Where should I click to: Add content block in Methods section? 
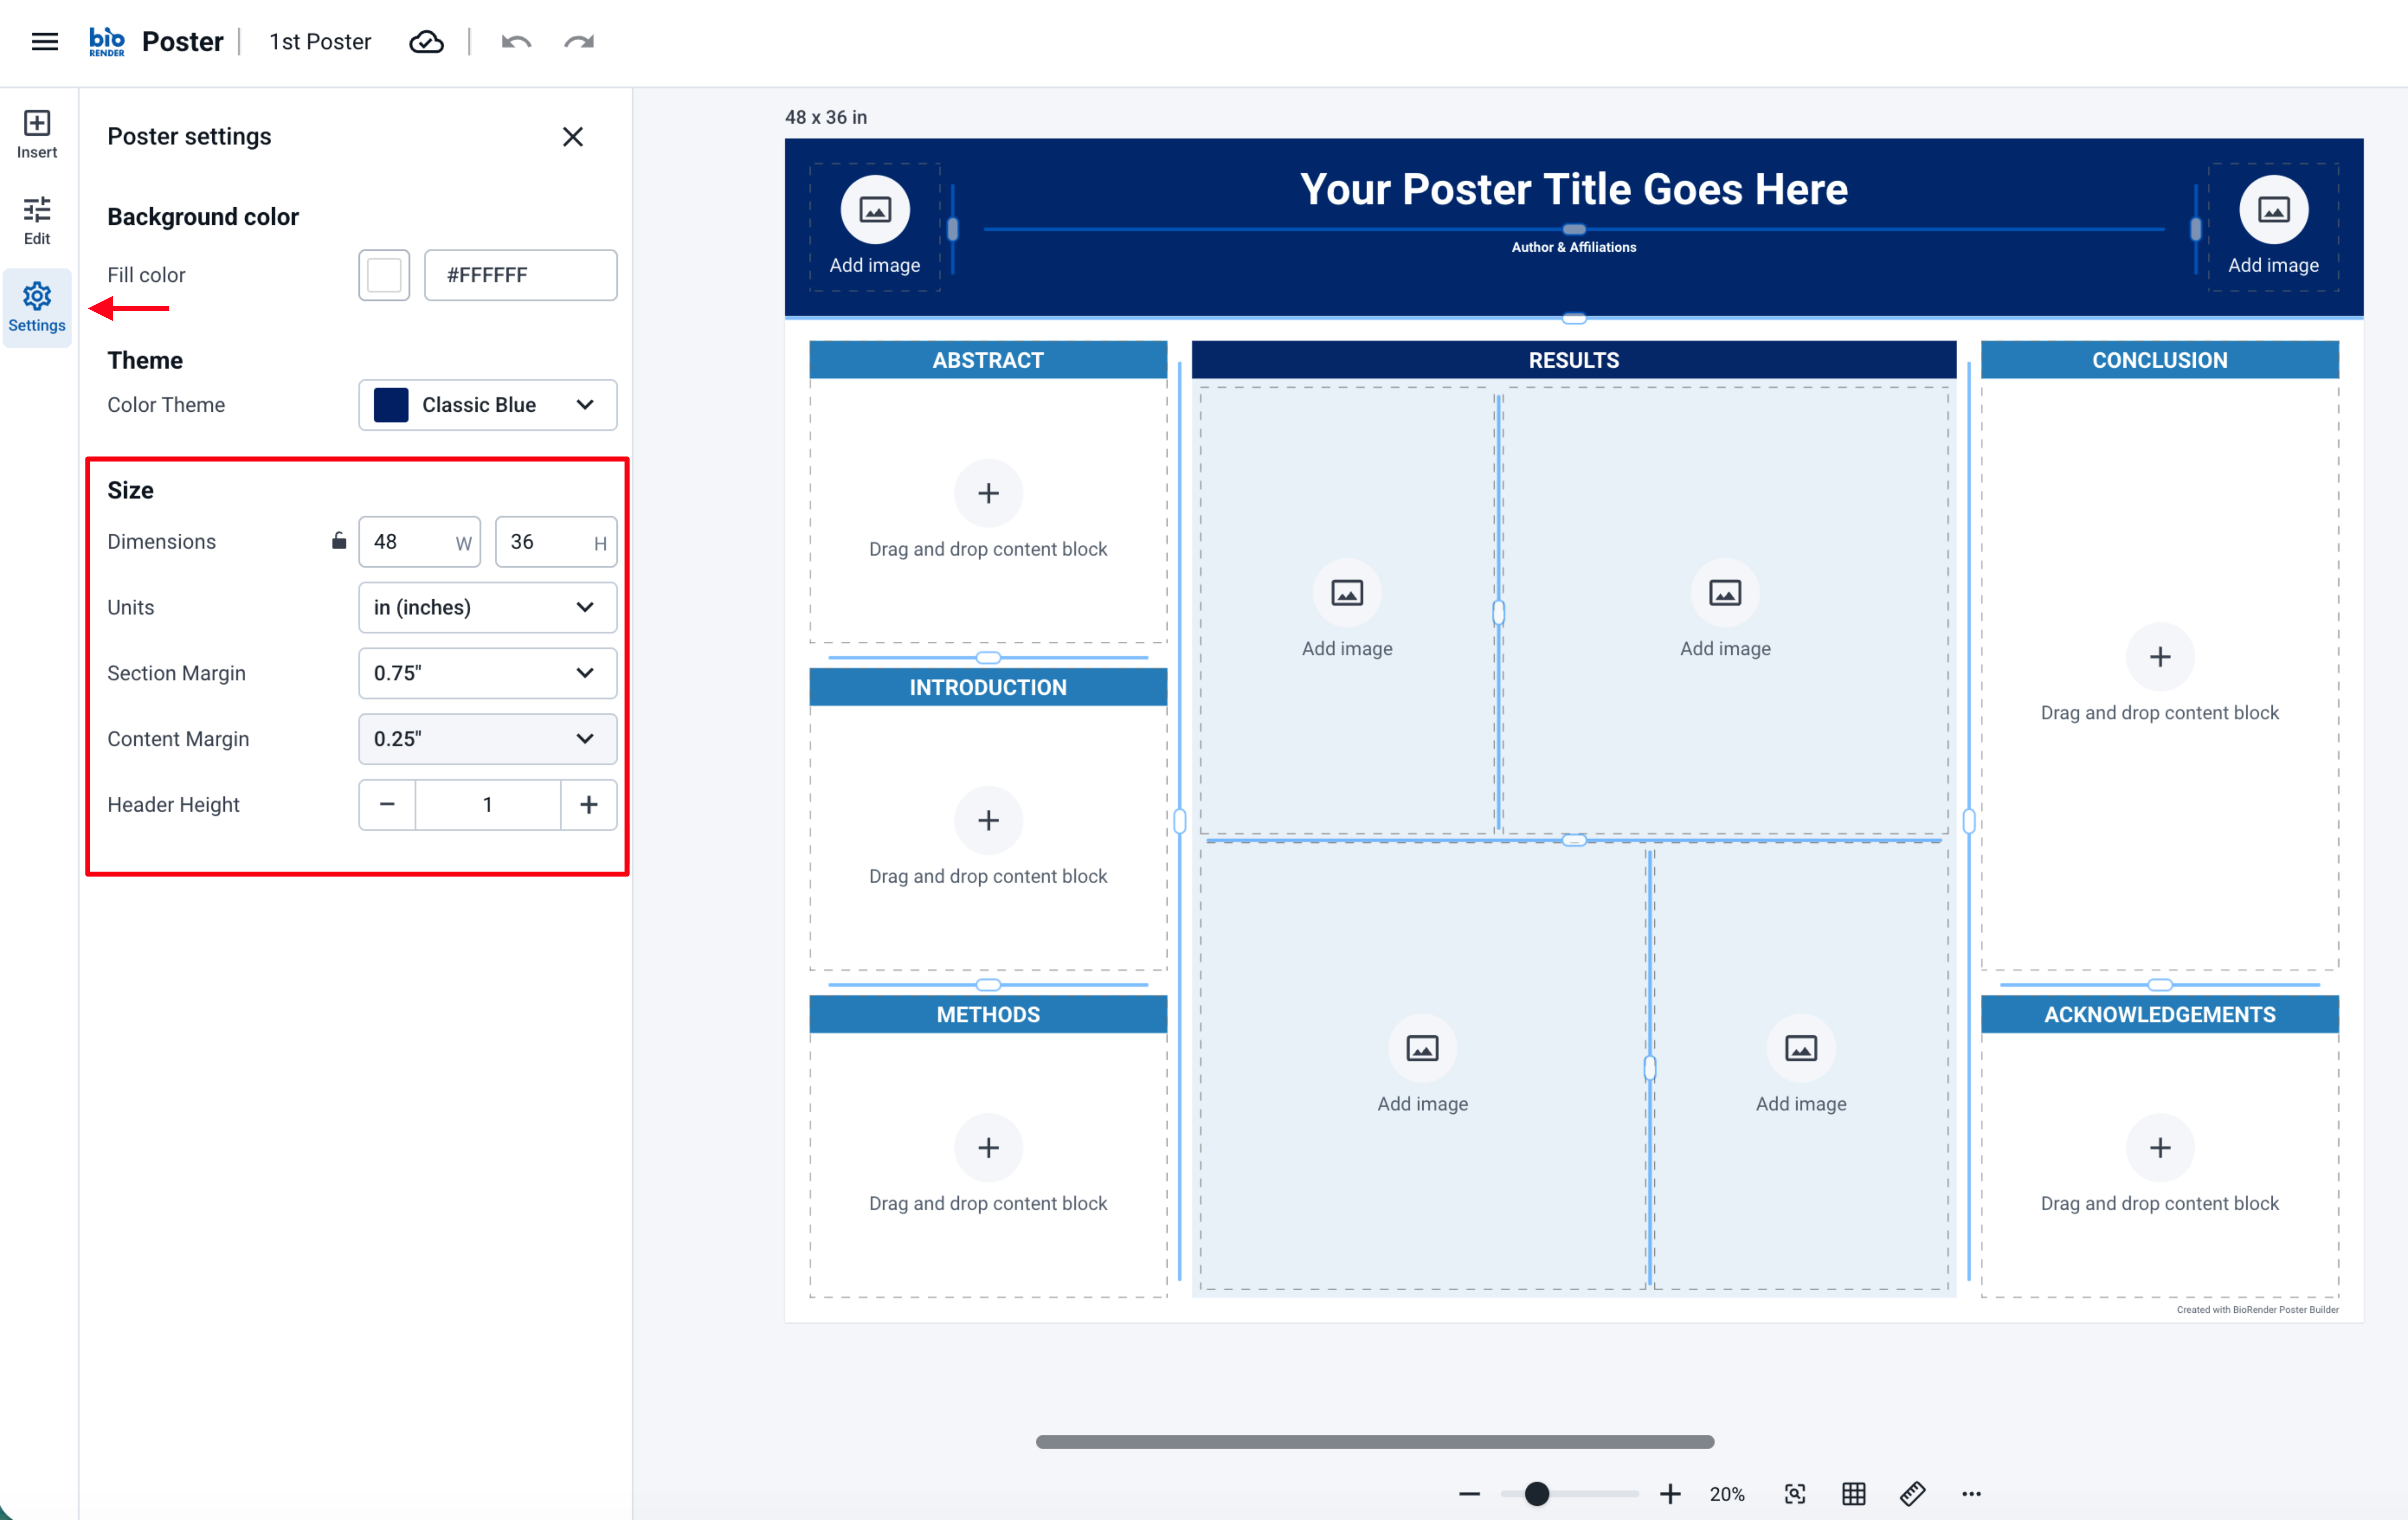point(988,1149)
